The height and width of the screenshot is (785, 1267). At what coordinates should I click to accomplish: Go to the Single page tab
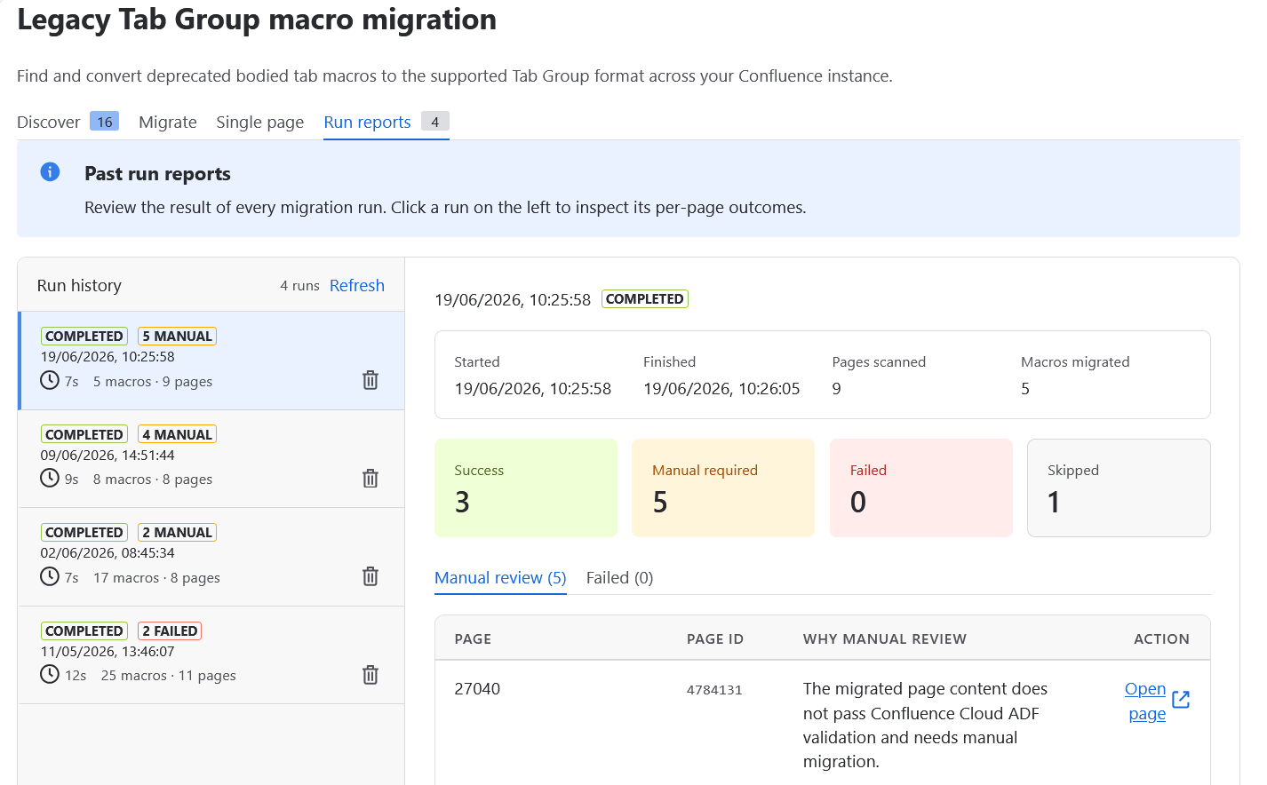click(259, 122)
